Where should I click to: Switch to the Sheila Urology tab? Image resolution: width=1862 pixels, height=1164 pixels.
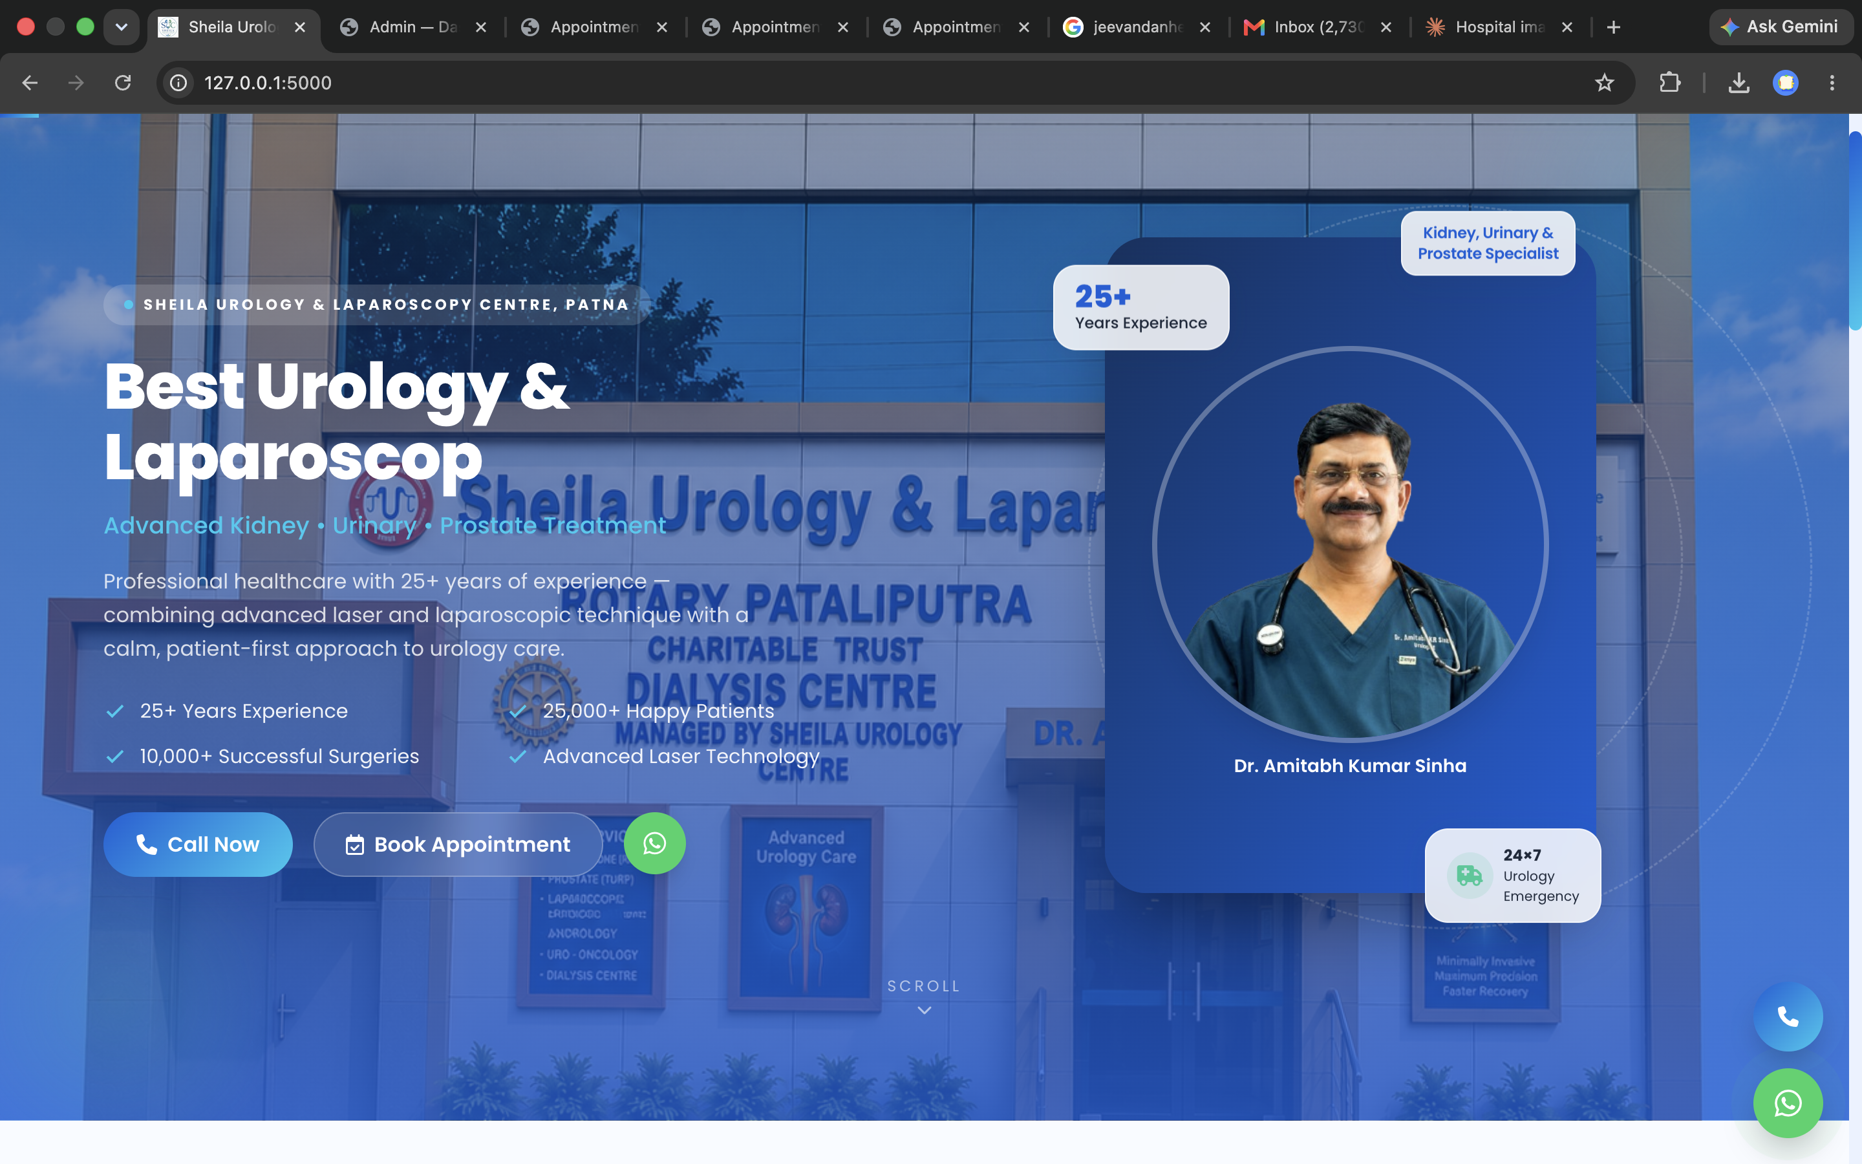pos(233,27)
